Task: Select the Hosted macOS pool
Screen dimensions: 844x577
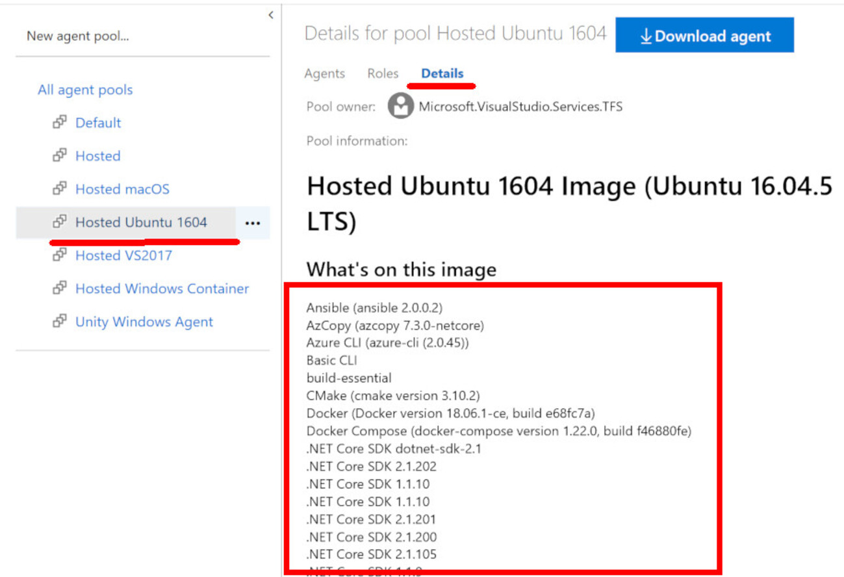Action: tap(122, 189)
